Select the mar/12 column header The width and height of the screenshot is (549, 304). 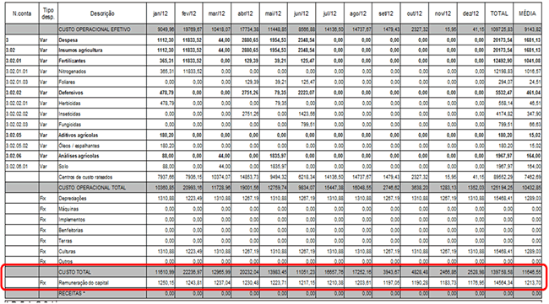[x=217, y=13]
